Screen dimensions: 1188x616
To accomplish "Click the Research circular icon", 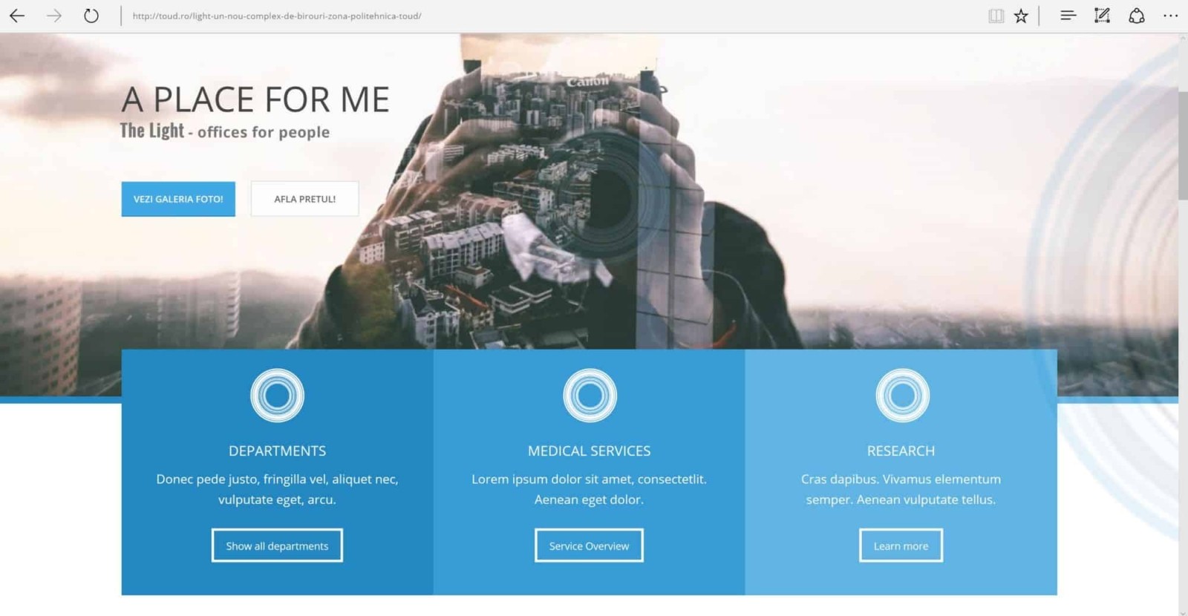I will [902, 396].
